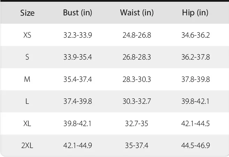Select the XS size row label
Image resolution: width=229 pixels, height=157 pixels.
tap(27, 35)
